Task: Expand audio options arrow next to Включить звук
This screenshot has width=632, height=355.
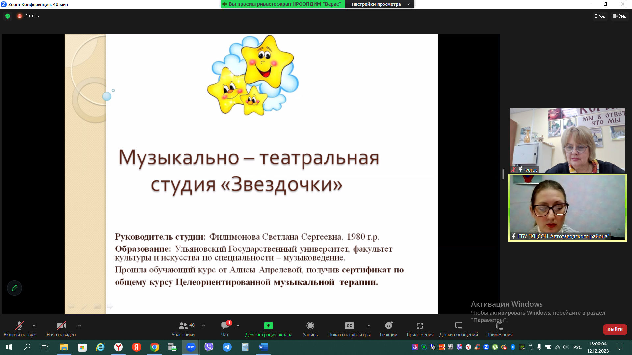Action: [x=34, y=326]
